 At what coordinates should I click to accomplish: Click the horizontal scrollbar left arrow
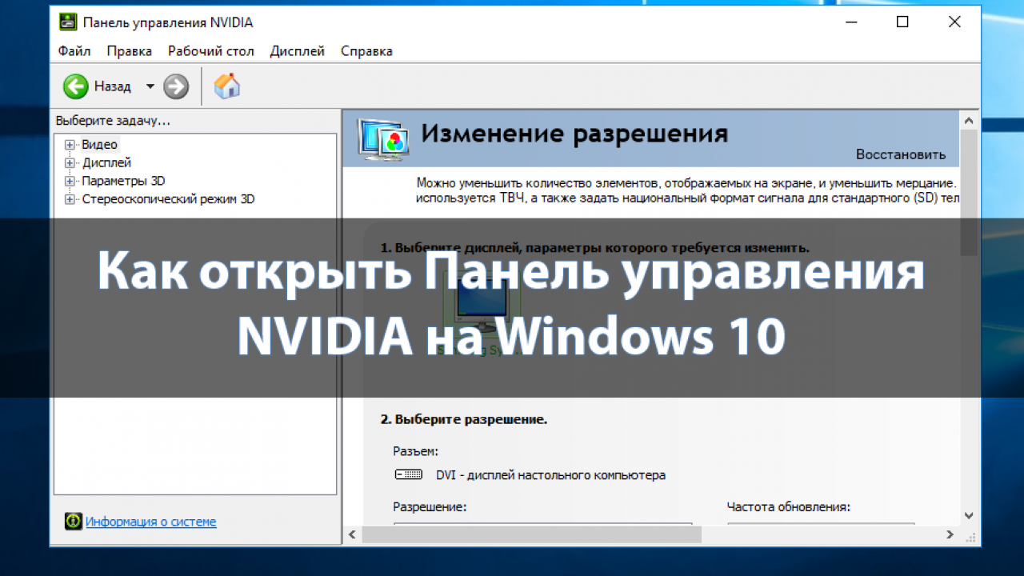click(x=351, y=534)
